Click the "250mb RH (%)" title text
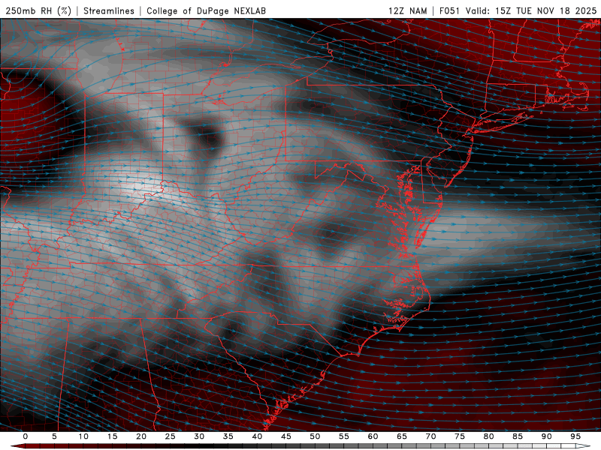The image size is (601, 450). coord(38,10)
